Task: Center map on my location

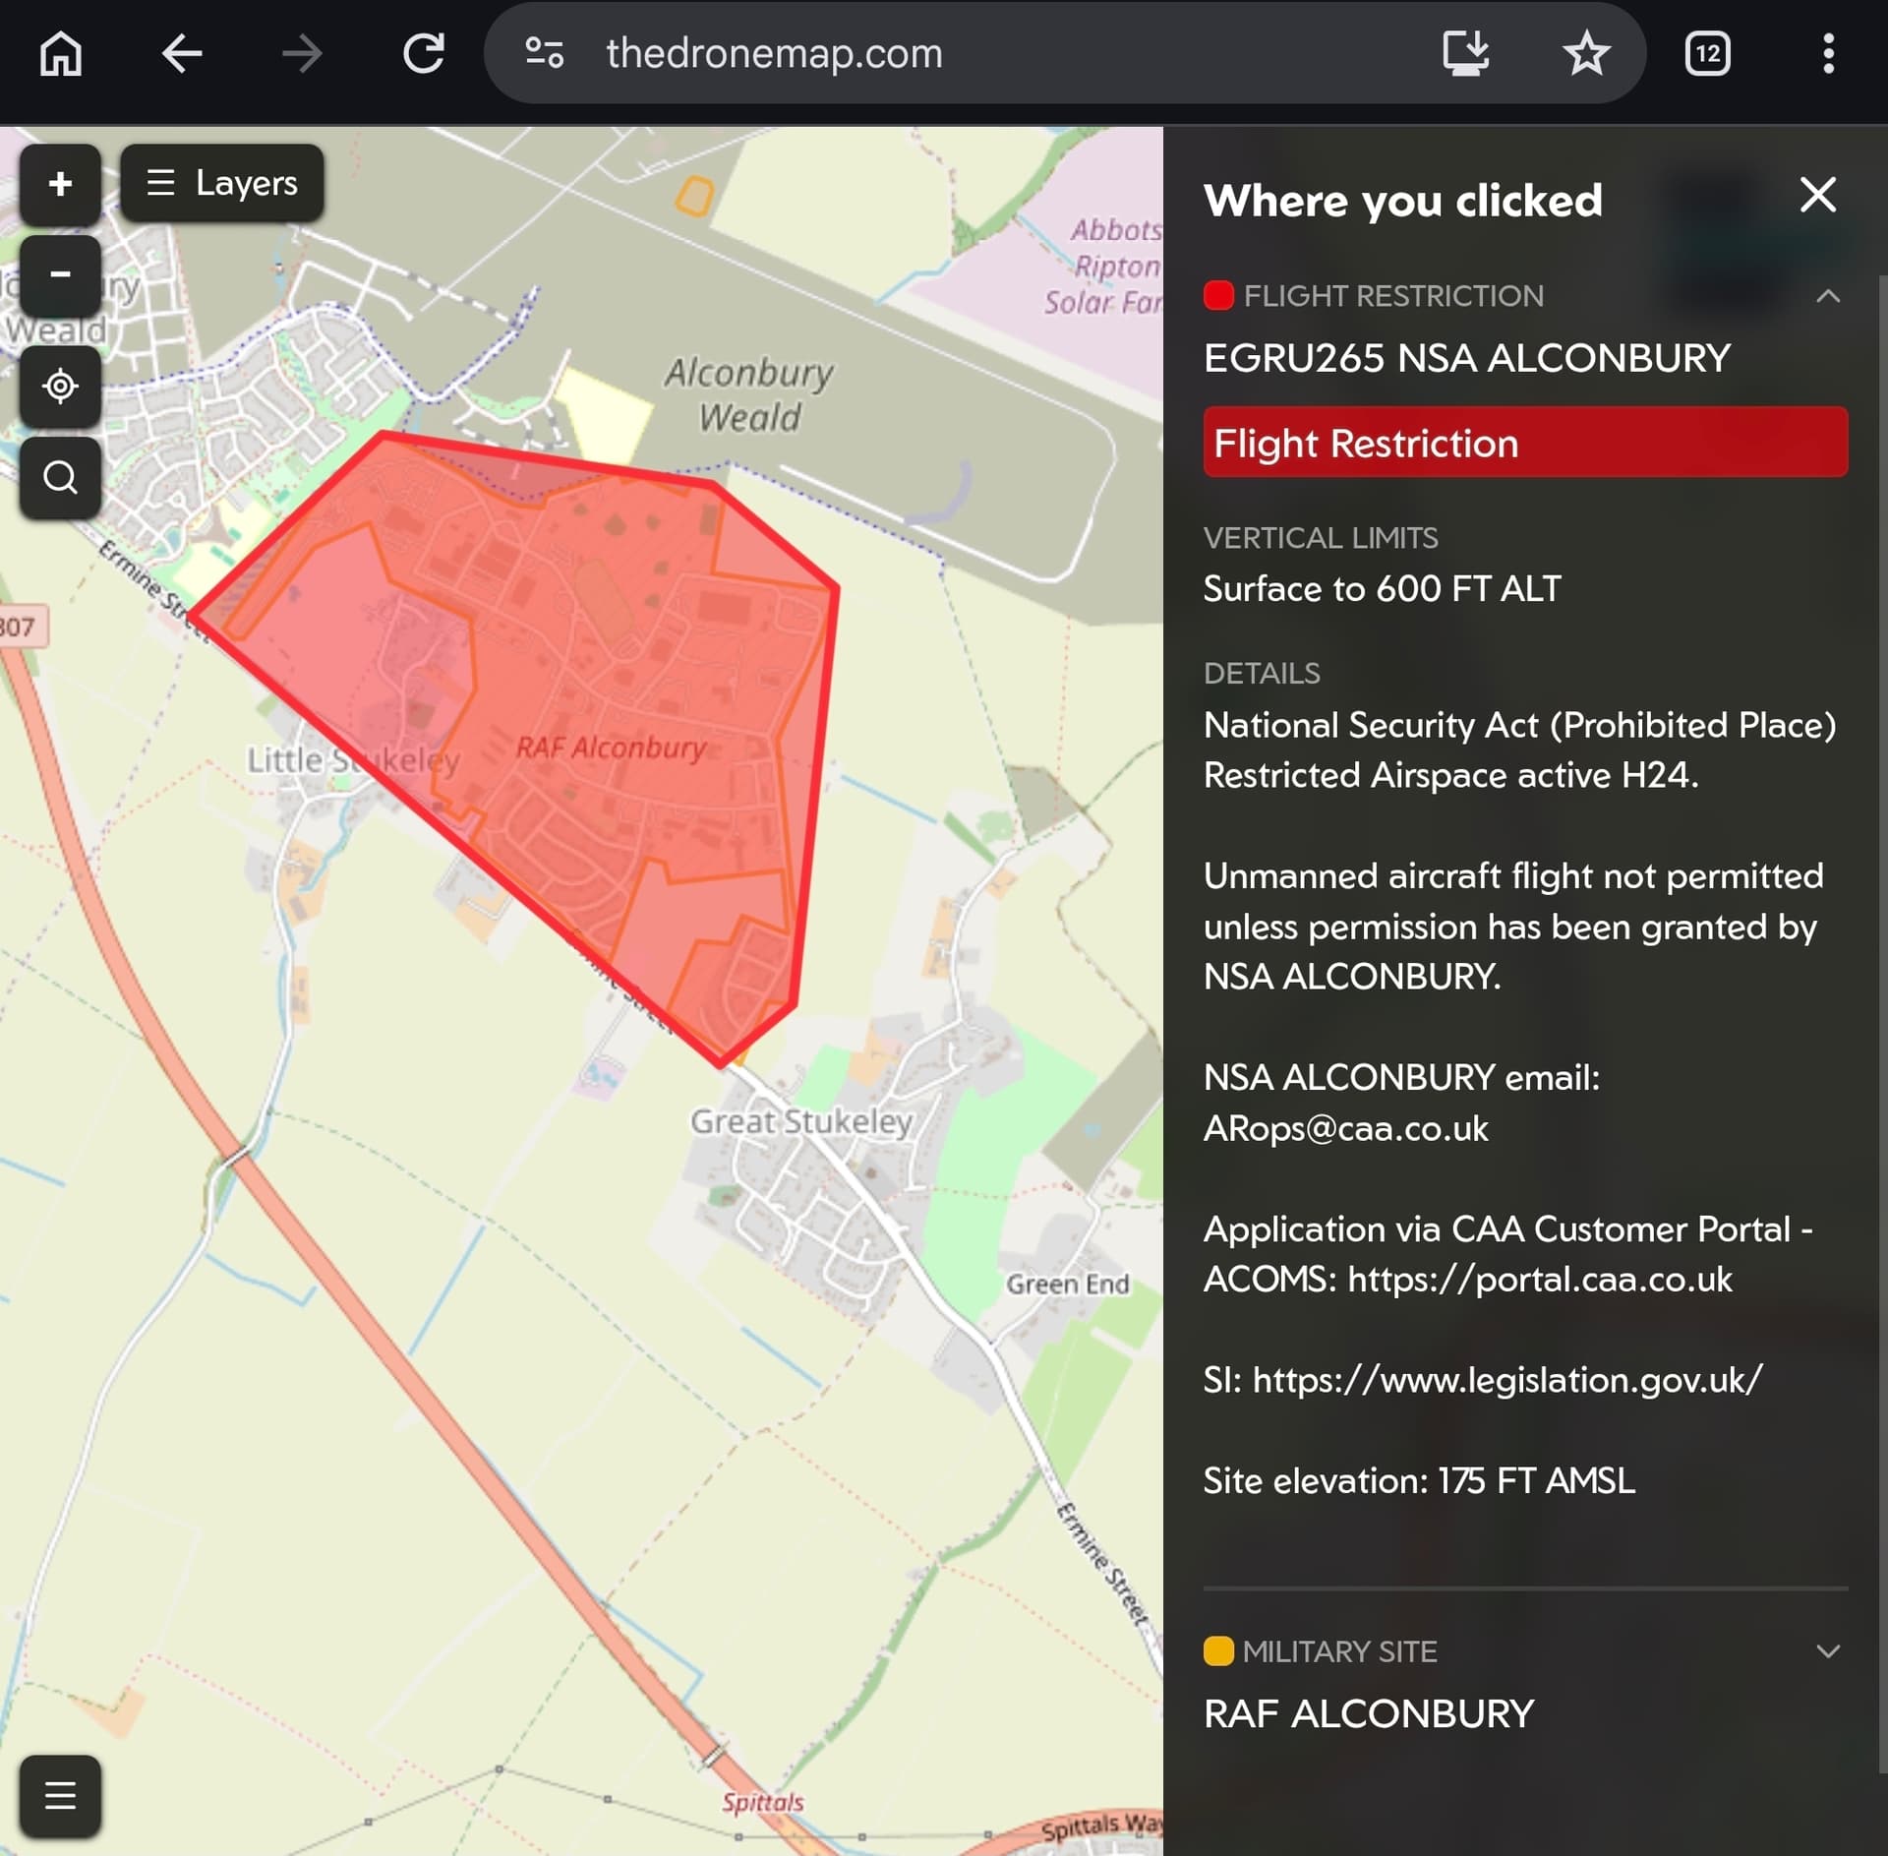Action: (x=60, y=386)
